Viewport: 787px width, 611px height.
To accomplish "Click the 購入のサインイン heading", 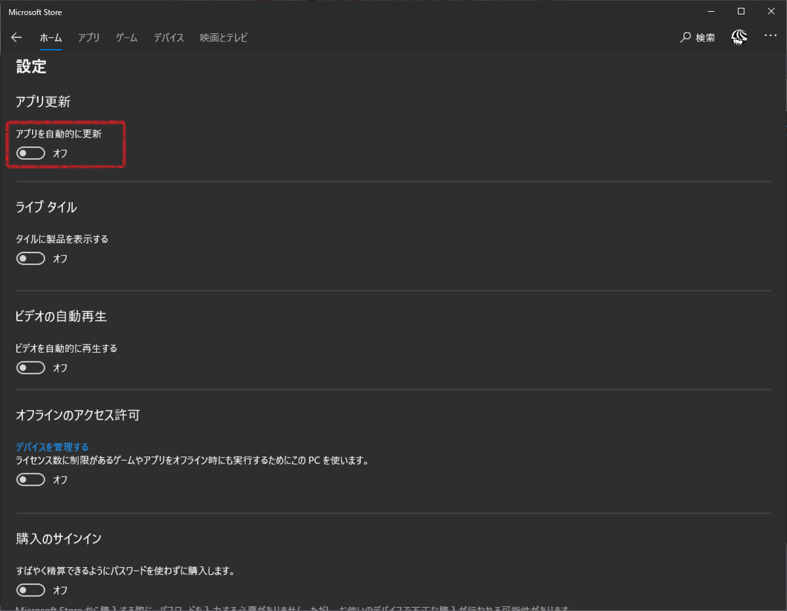I will (58, 539).
